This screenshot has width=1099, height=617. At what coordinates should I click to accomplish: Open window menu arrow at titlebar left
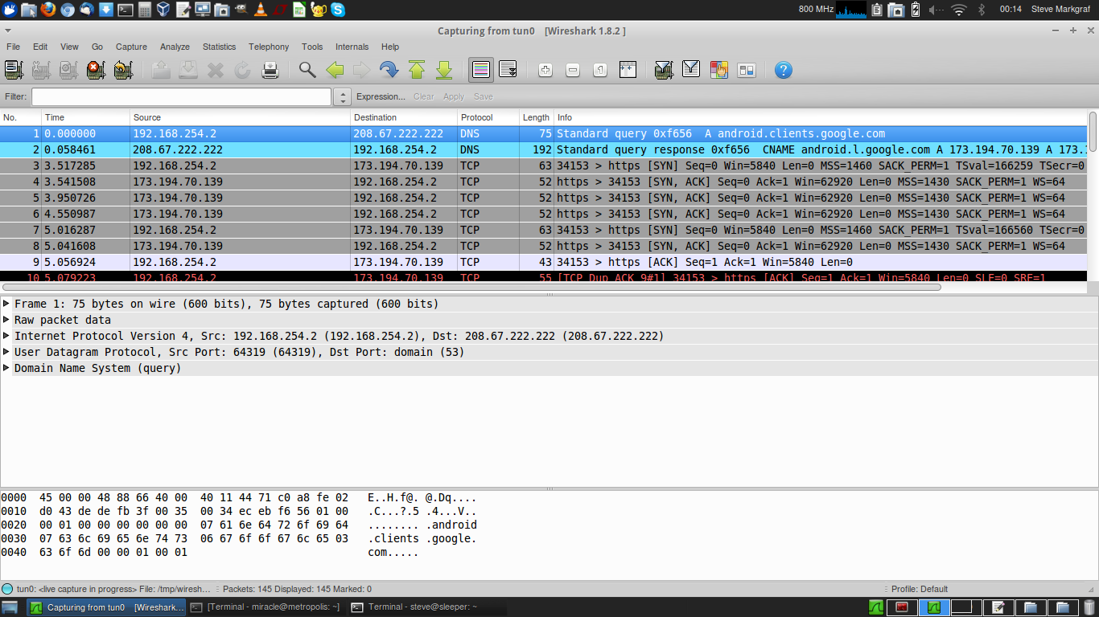coord(8,31)
